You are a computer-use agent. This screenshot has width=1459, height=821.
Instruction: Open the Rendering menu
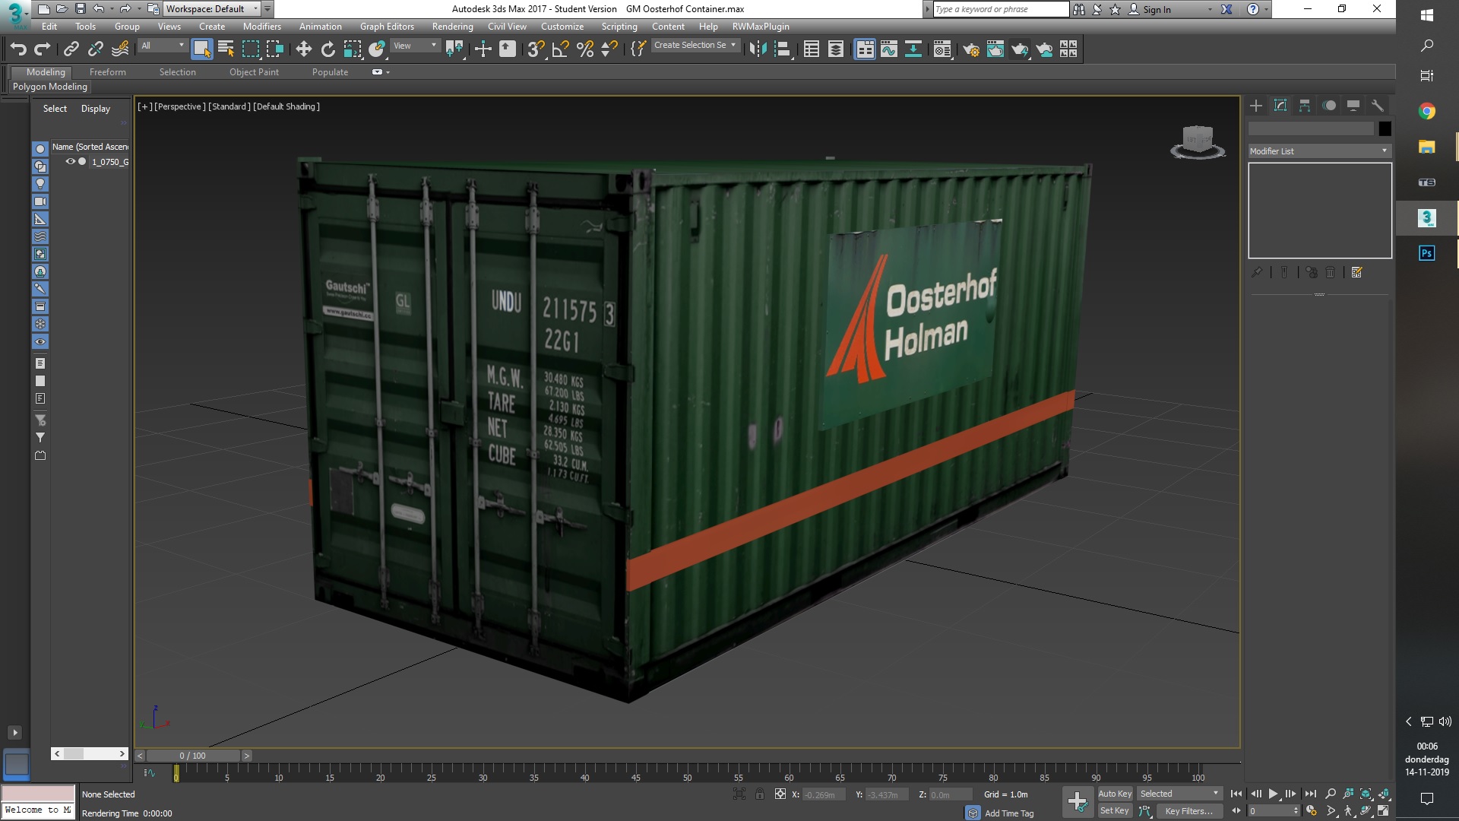pos(452,27)
